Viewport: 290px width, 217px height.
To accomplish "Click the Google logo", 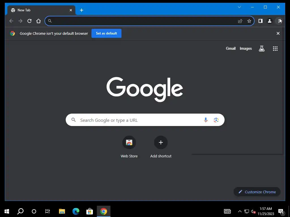I will click(x=145, y=90).
